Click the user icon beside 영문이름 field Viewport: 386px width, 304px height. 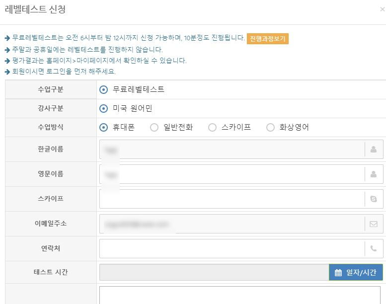click(x=374, y=174)
